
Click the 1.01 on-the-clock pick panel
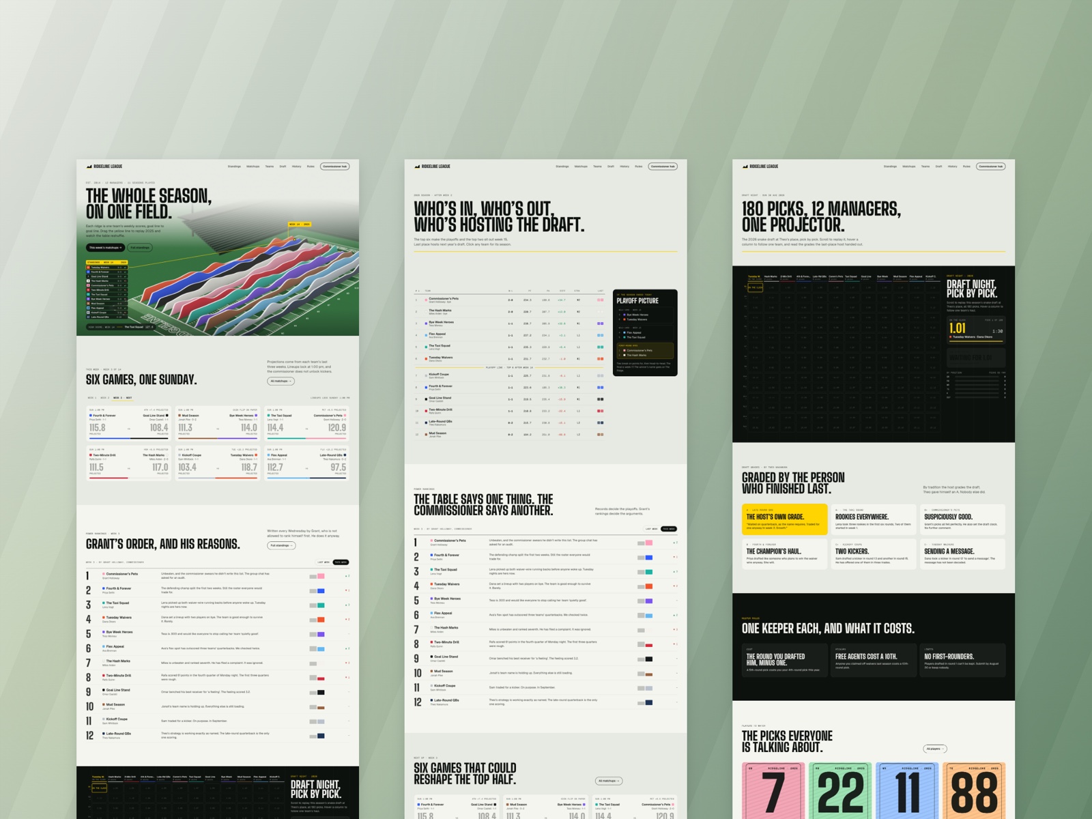tap(976, 329)
